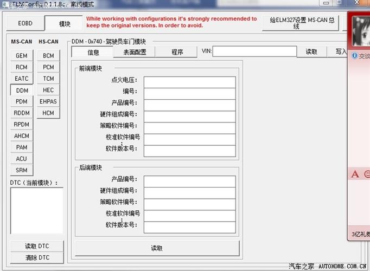Select the RDDM module button

tap(22, 113)
